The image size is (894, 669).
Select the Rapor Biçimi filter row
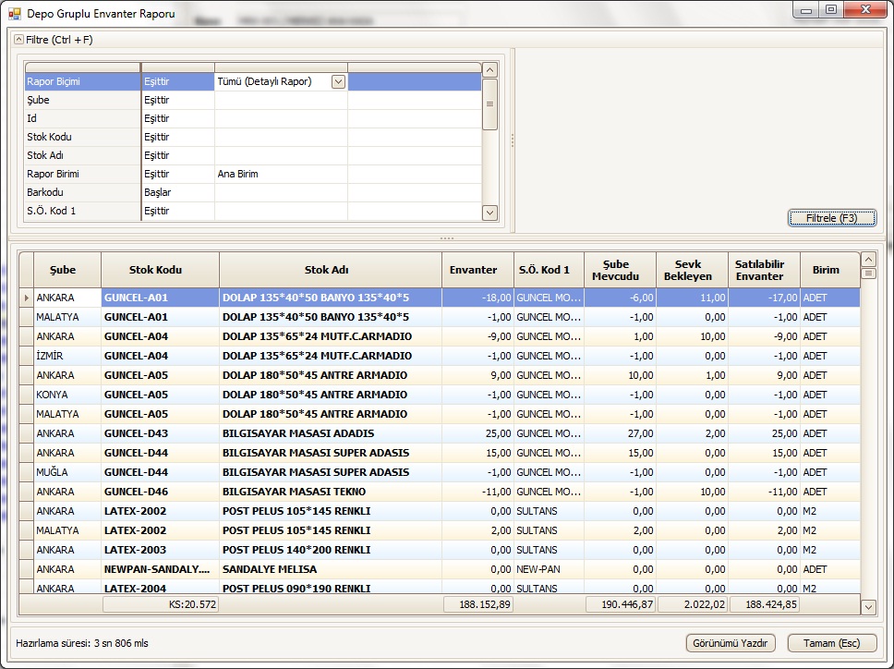(253, 81)
